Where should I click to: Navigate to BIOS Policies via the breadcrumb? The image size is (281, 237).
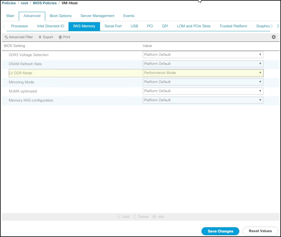coord(45,3)
